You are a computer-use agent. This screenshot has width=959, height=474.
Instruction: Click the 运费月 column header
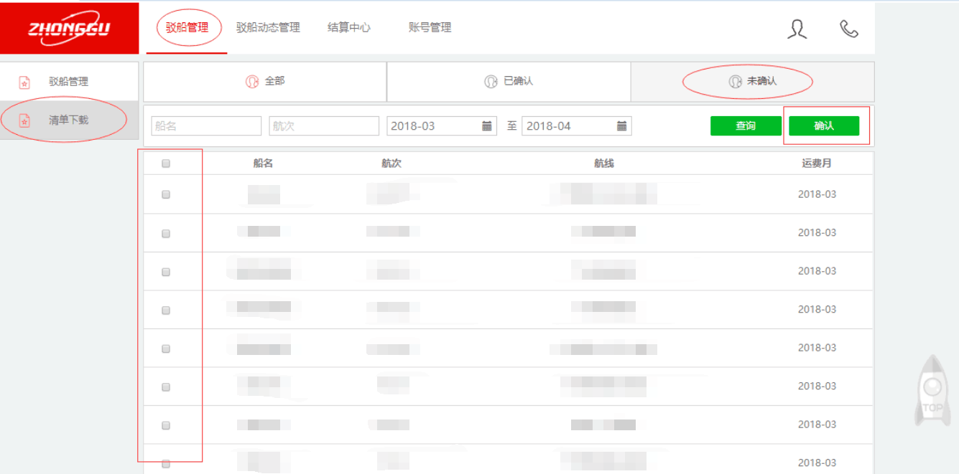click(x=817, y=163)
